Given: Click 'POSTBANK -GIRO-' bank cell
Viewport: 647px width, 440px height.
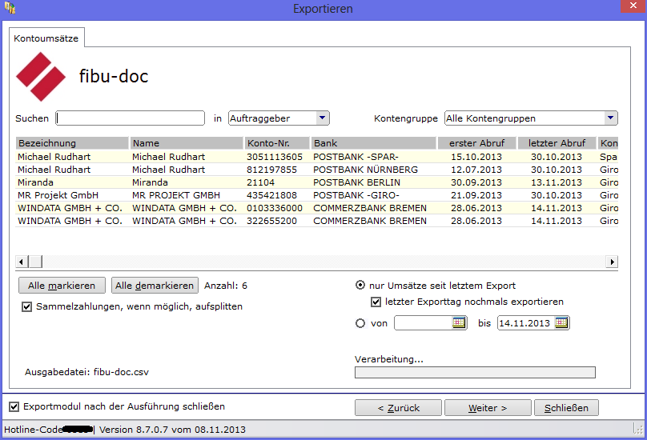Looking at the screenshot, I should click(x=356, y=195).
